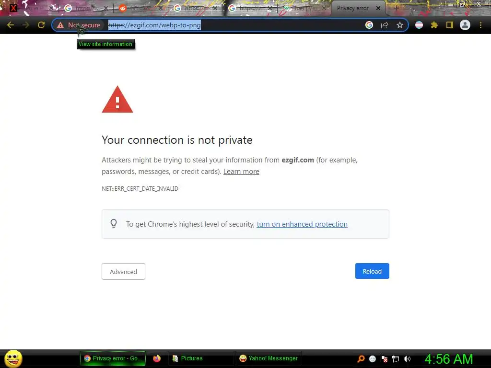Open the striped flag extension icon

pos(419,25)
